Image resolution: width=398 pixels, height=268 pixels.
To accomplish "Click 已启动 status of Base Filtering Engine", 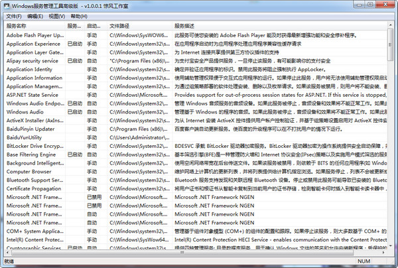I will click(x=75, y=155).
